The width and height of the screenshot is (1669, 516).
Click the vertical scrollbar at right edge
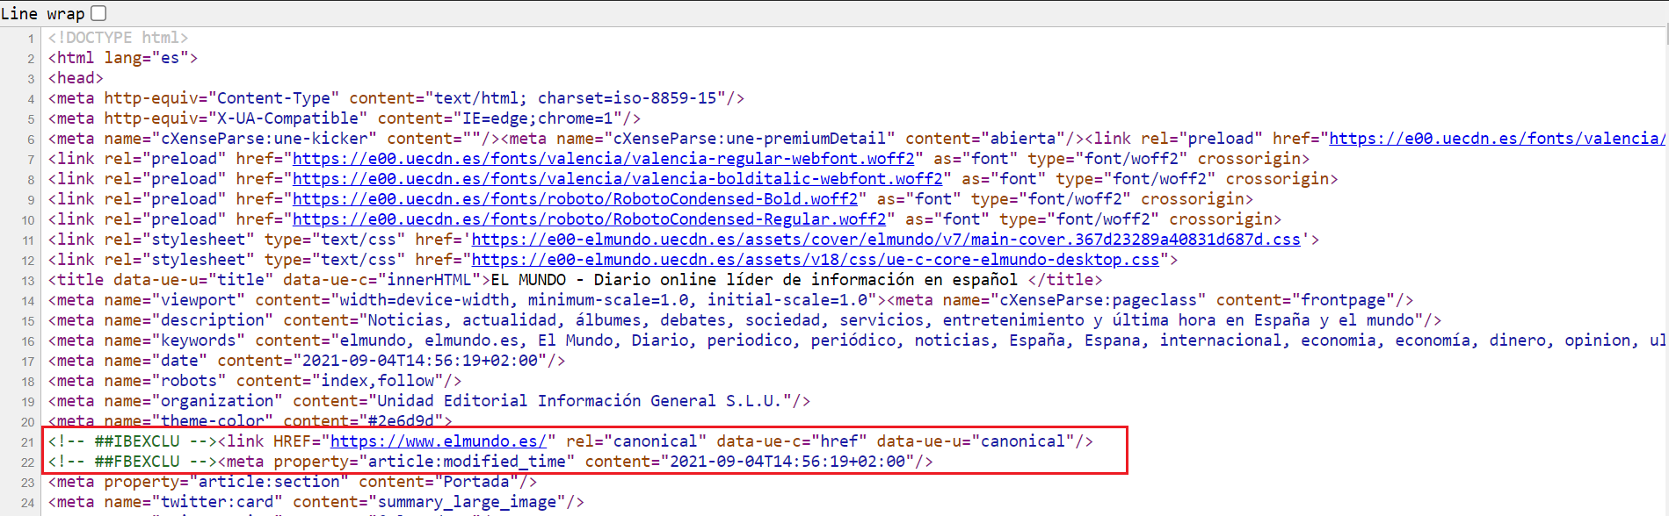(x=1665, y=263)
